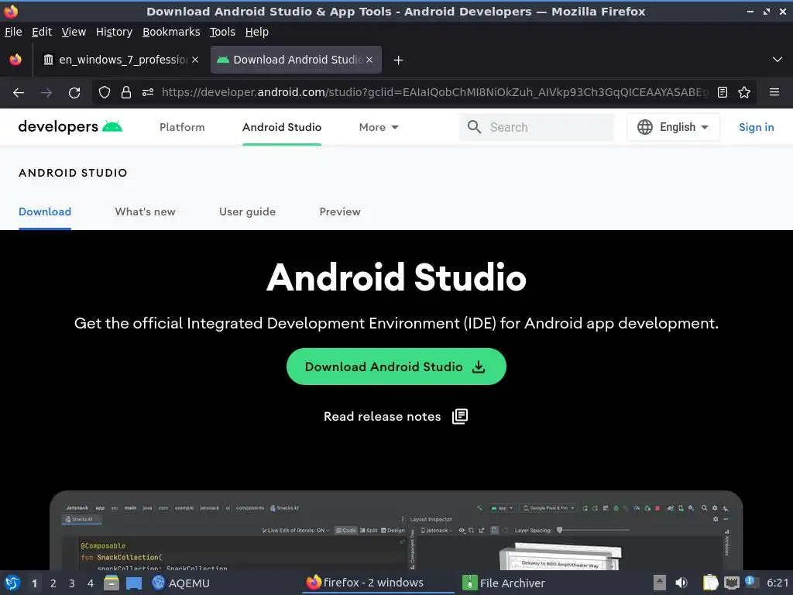Open the Bookmarks menu

(x=171, y=32)
